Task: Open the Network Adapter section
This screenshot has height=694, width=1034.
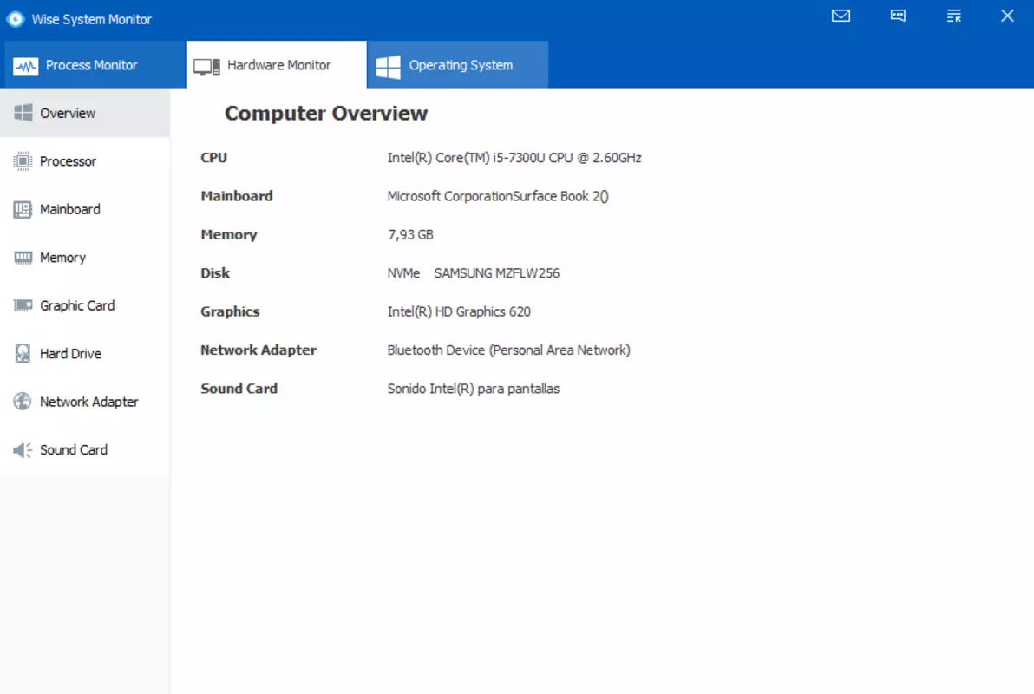Action: [x=85, y=402]
